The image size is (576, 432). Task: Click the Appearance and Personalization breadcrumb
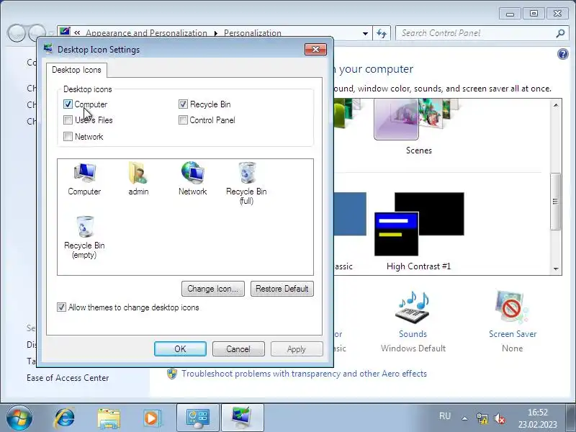click(146, 33)
